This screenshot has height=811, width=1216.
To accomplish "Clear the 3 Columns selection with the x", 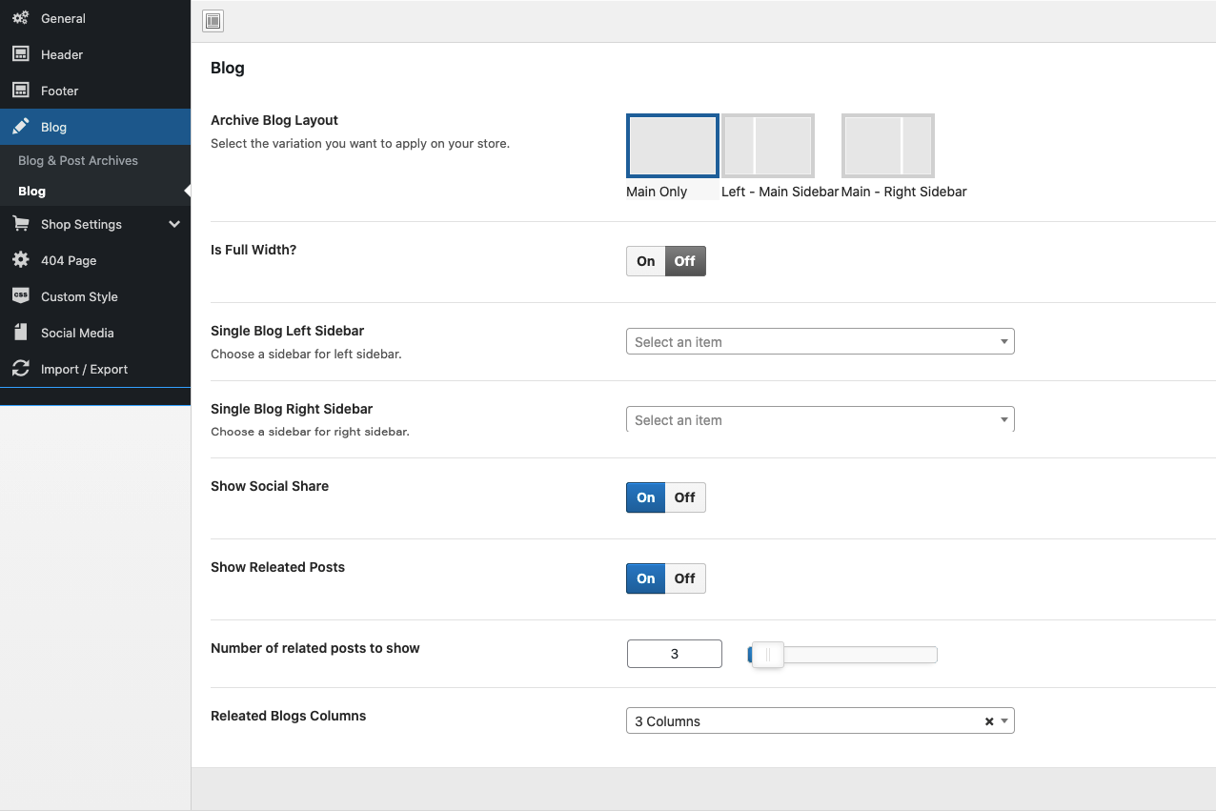I will (988, 721).
